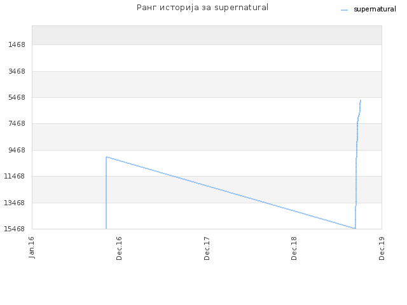407x305 pixels.
Task: Click the blue legend line swatch
Action: [344, 10]
